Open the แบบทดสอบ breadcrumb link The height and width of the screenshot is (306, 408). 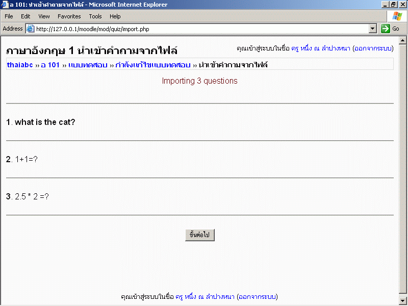88,65
